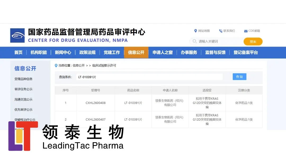The image size is (286, 161).
Task: Open 党建工作 menu
Action: click(x=112, y=52)
